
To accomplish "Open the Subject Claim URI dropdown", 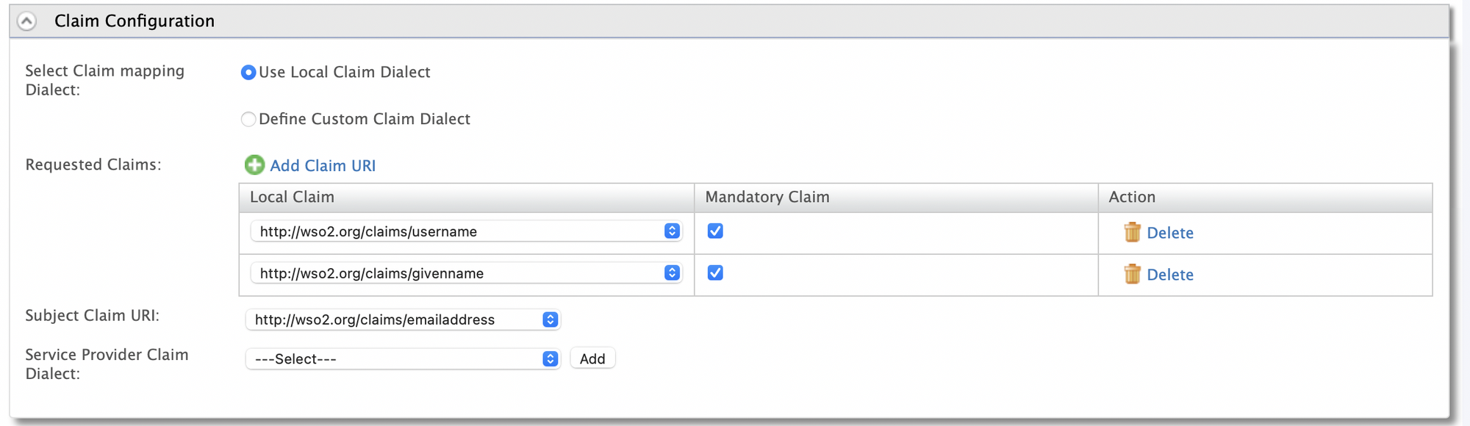I will click(x=403, y=319).
